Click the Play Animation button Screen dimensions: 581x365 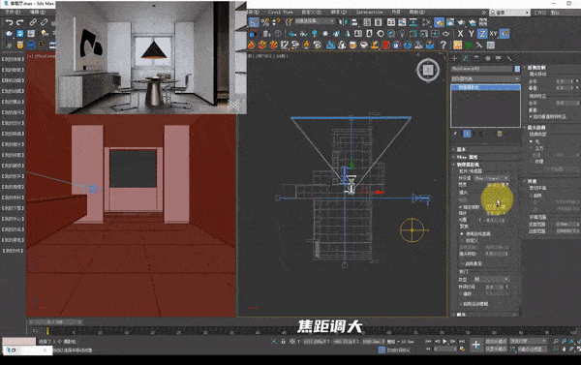click(445, 342)
